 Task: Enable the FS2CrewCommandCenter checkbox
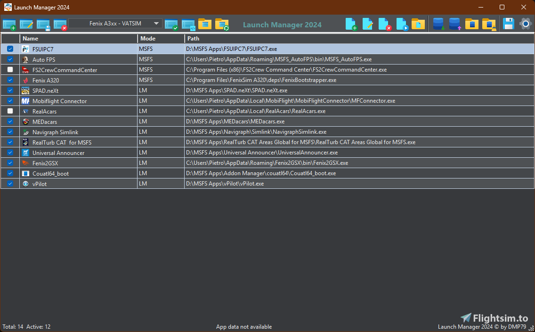coord(10,70)
